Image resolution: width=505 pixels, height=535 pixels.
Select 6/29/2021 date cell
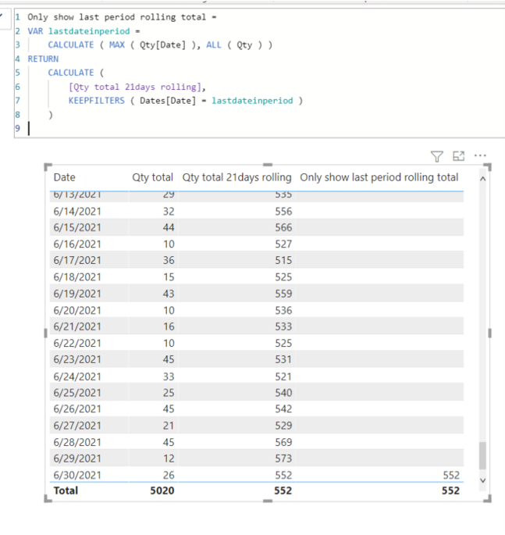point(77,458)
